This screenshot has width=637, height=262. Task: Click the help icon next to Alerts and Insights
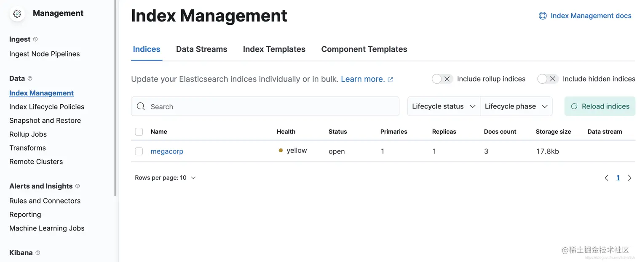78,186
